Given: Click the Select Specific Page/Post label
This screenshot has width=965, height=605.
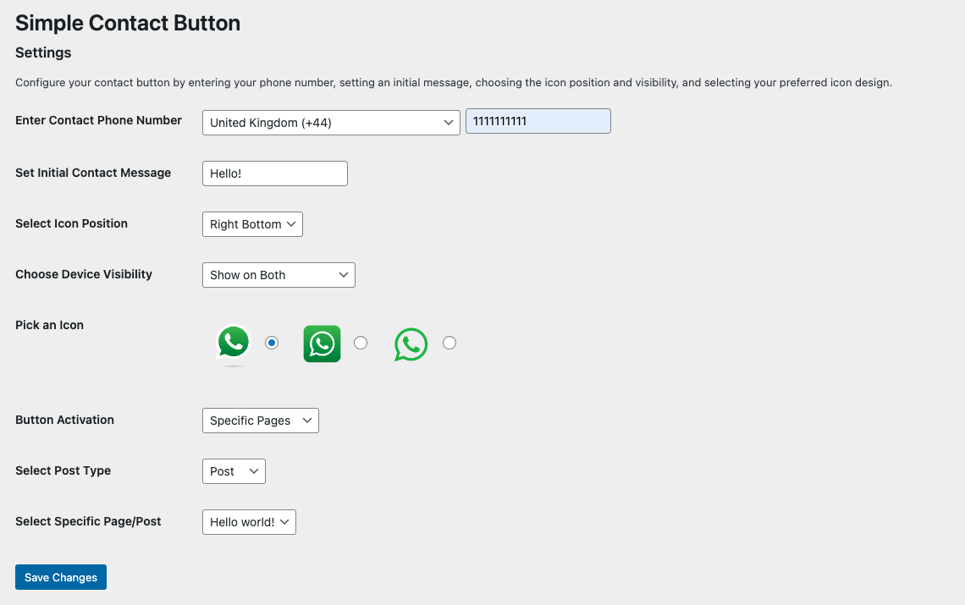Looking at the screenshot, I should pyautogui.click(x=88, y=521).
